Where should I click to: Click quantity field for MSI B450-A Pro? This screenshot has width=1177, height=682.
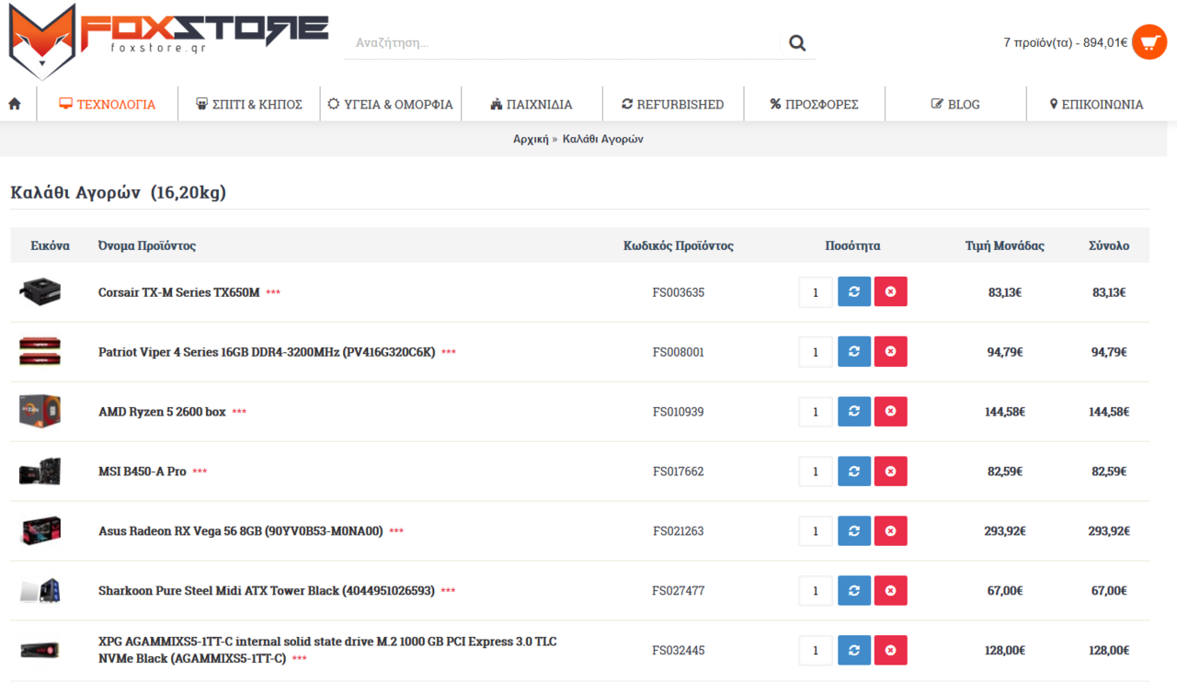click(x=816, y=472)
